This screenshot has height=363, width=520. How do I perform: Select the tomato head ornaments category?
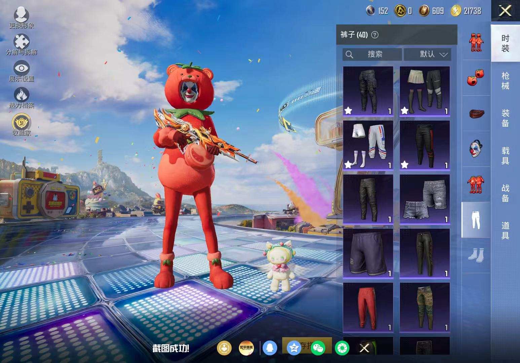tap(476, 78)
